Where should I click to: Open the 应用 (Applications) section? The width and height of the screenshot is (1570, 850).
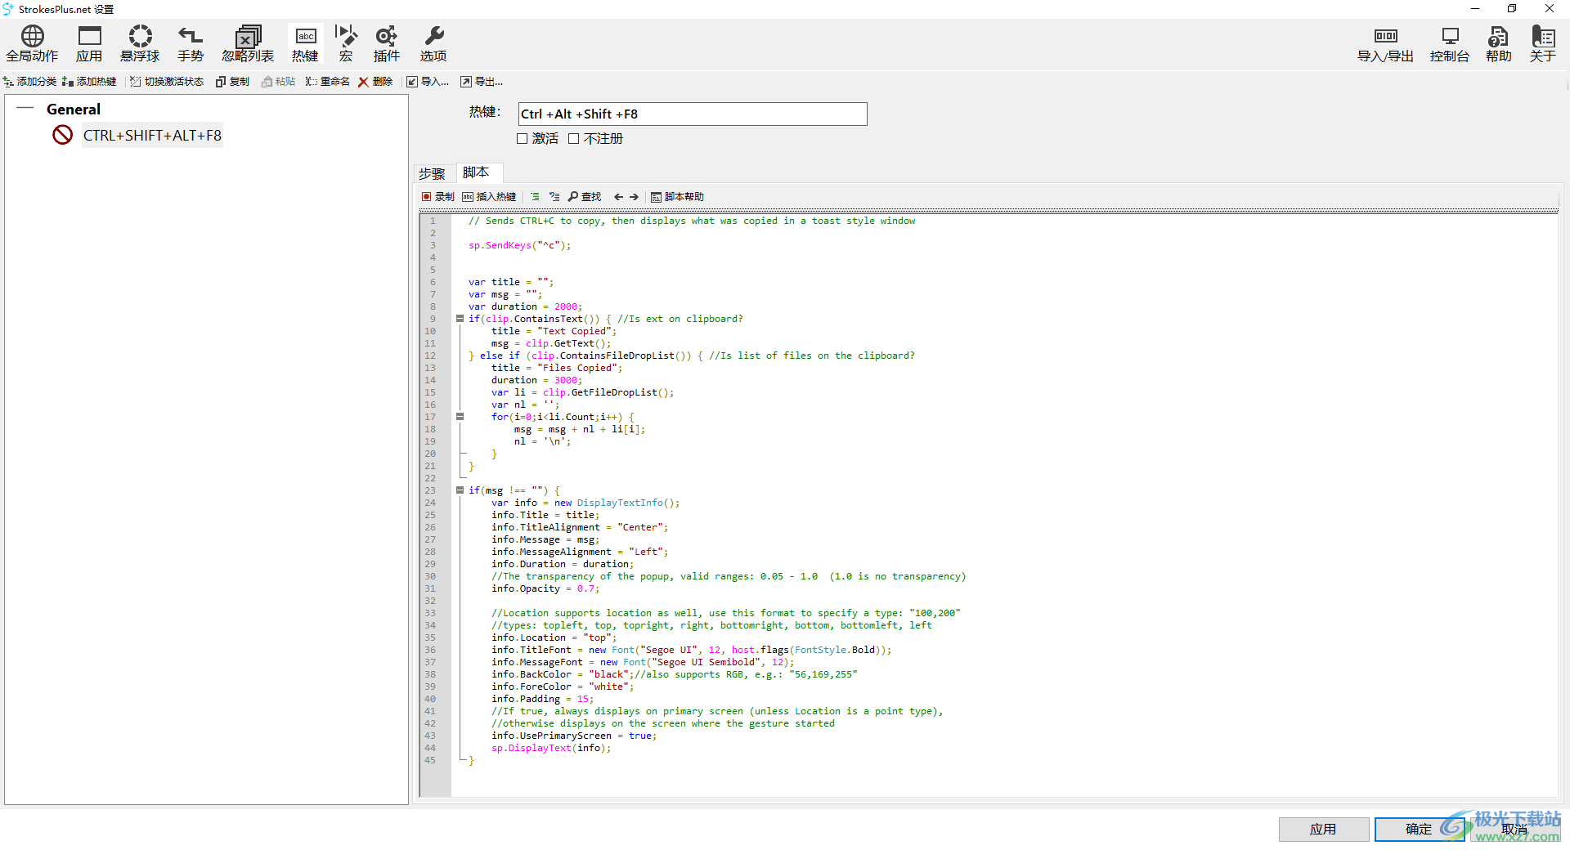coord(89,44)
